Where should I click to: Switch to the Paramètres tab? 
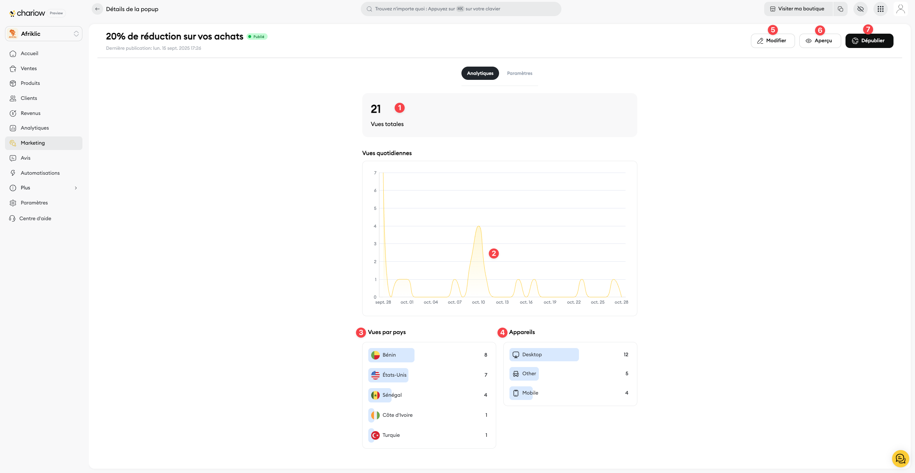tap(519, 73)
